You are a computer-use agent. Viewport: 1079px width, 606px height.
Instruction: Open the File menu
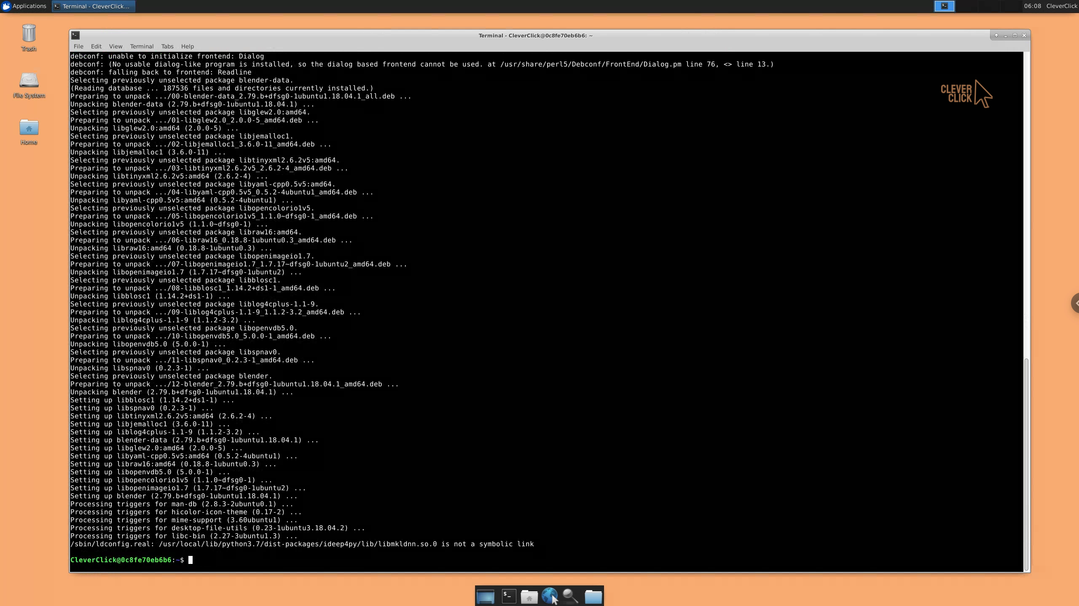(78, 46)
